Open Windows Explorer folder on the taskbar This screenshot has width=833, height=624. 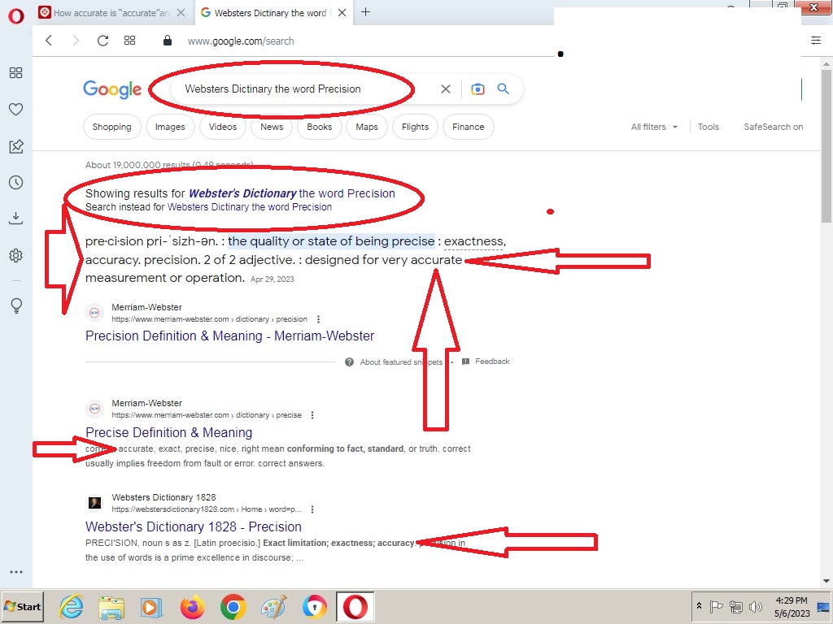click(x=111, y=607)
